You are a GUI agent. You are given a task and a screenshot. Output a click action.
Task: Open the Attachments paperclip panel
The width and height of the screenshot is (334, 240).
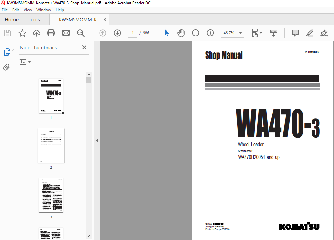coord(7,67)
